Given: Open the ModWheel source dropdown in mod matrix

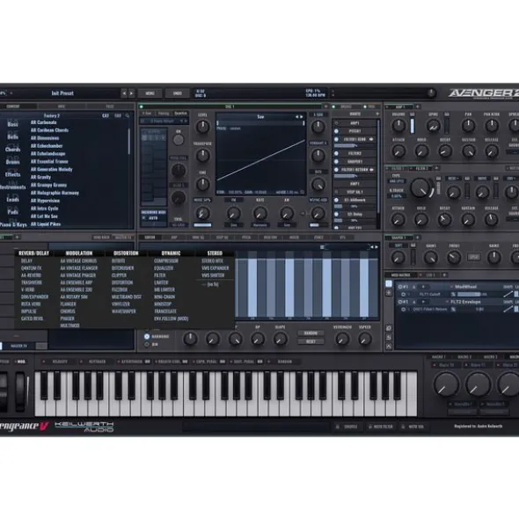Looking at the screenshot, I should click(x=465, y=287).
